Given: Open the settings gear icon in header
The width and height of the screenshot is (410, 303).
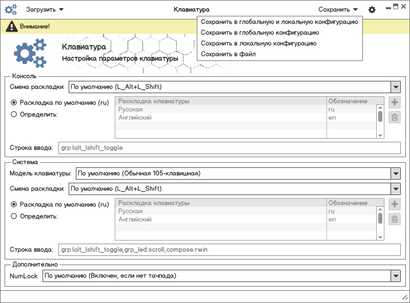Looking at the screenshot, I should click(372, 10).
